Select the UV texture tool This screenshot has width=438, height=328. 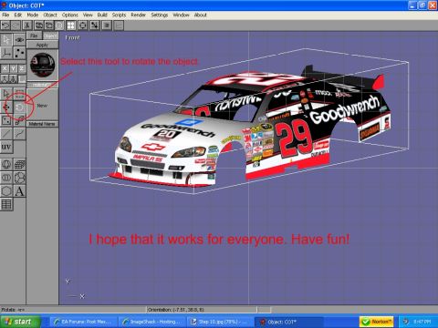6,147
